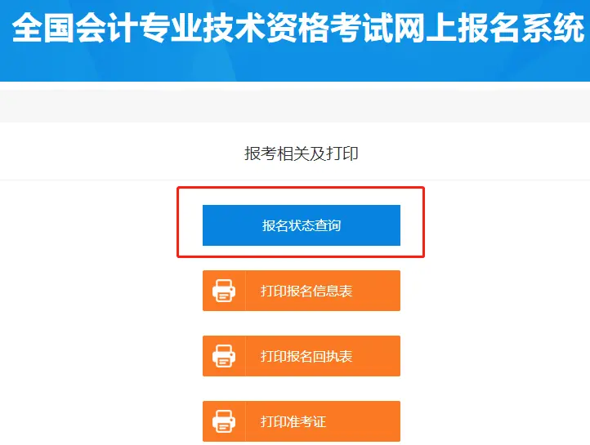This screenshot has height=445, width=590.
Task: Click the red highlight frame's top edge
Action: [x=301, y=188]
